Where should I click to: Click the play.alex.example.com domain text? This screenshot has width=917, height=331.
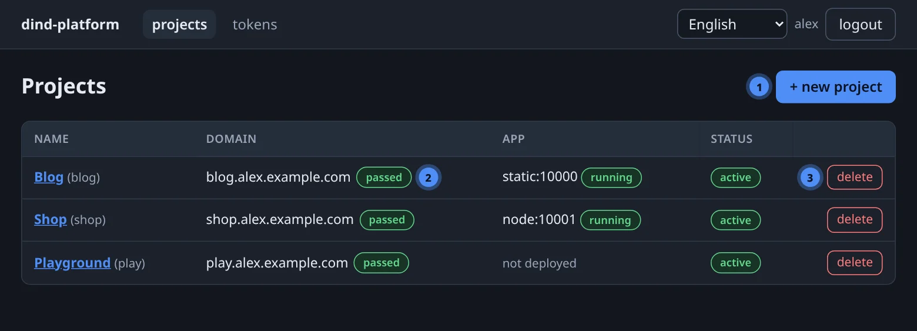click(x=277, y=263)
